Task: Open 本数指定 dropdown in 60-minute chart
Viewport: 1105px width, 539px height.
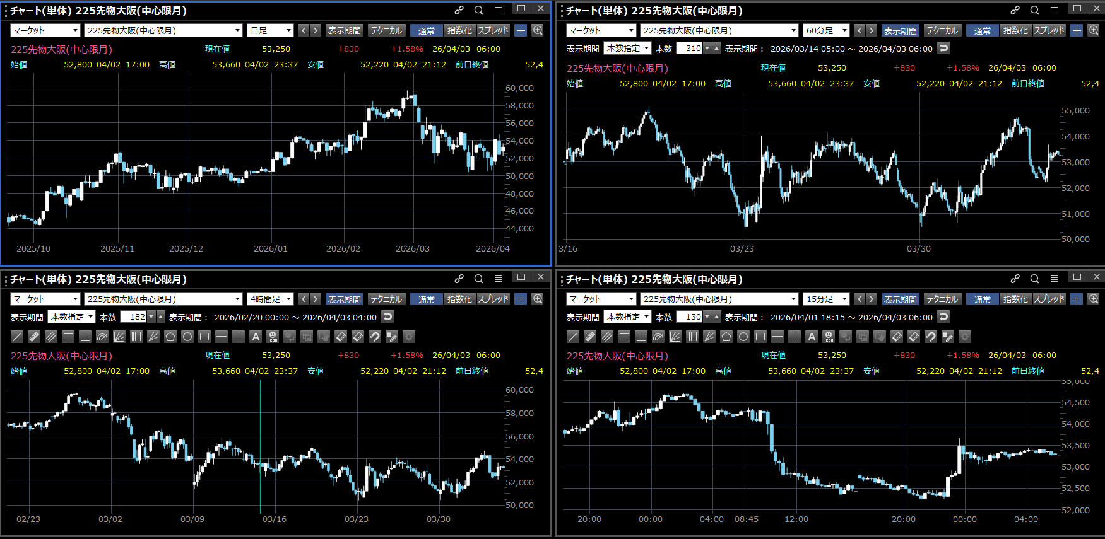Action: tap(627, 48)
